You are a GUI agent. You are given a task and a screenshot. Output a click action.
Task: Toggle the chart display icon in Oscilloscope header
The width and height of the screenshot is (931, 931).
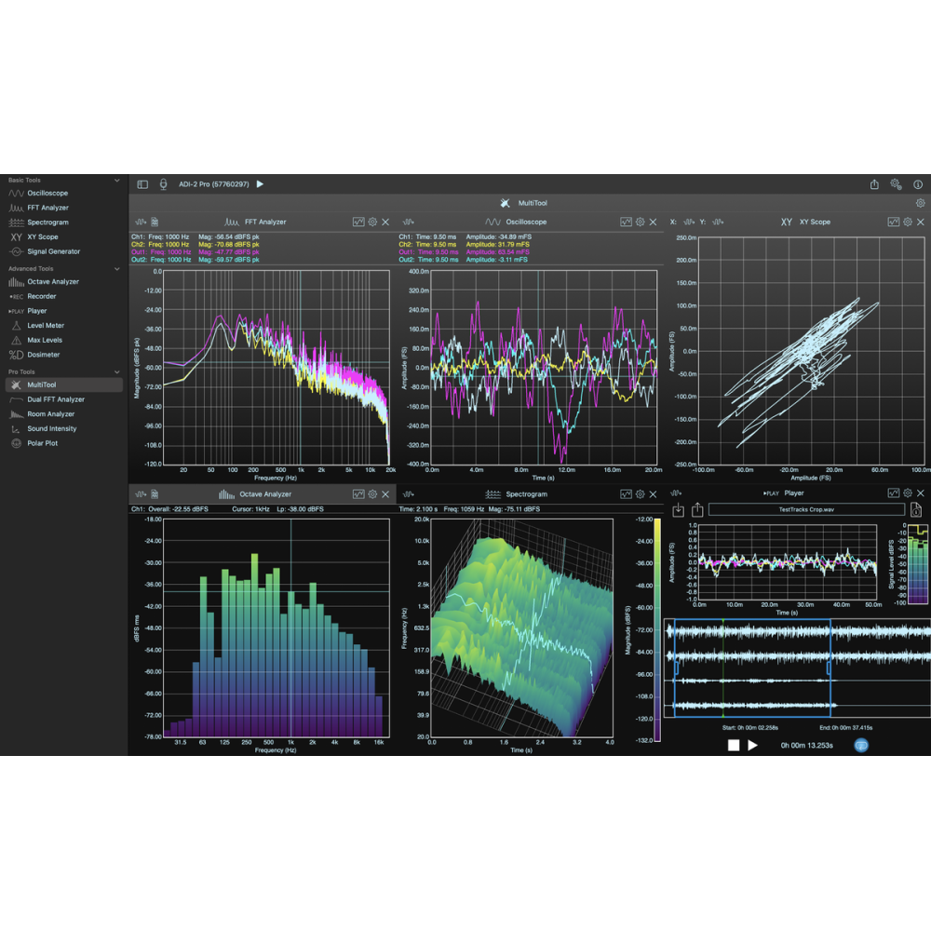tap(627, 222)
